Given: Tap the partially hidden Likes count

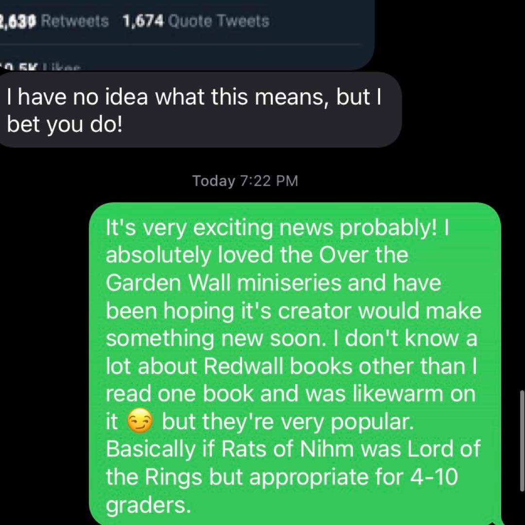Looking at the screenshot, I should (x=40, y=67).
